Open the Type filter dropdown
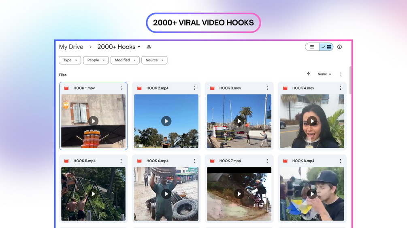 coord(70,60)
